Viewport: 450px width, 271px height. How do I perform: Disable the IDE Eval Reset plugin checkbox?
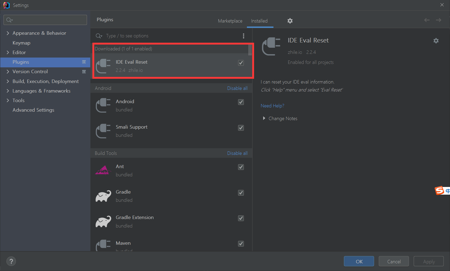click(241, 63)
